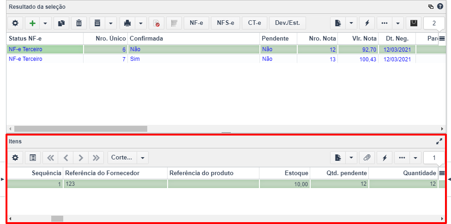451x224 pixels.
Task: Click the NF-e button
Action: coord(197,23)
